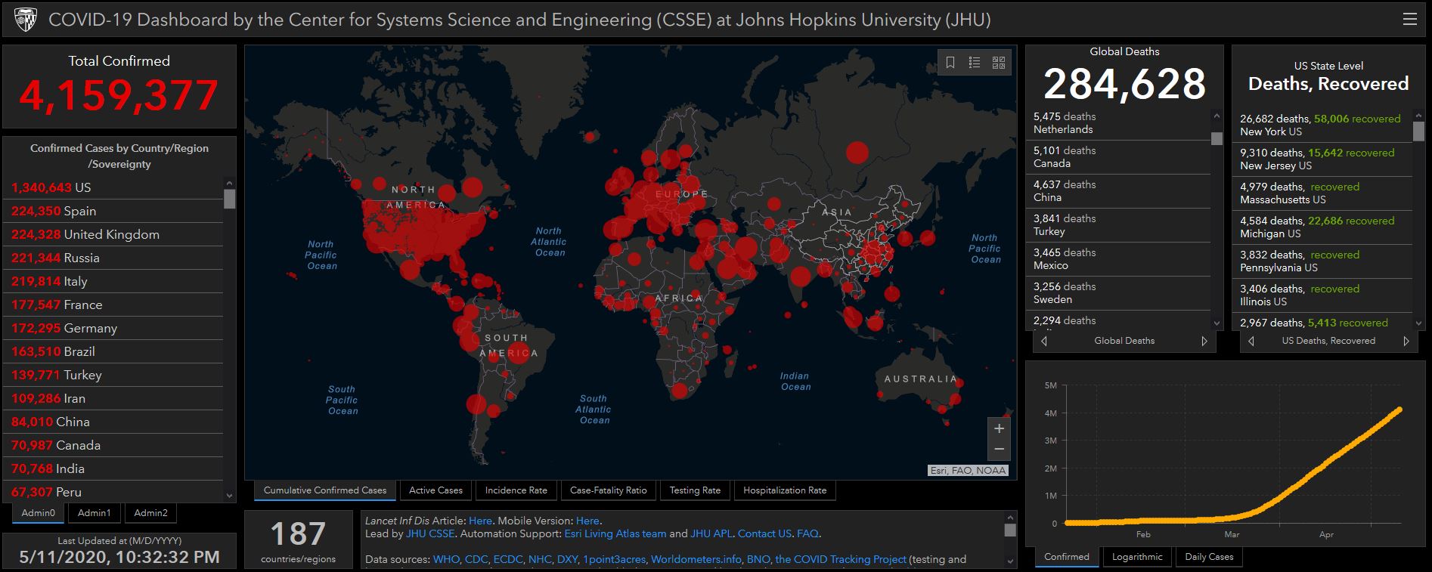The height and width of the screenshot is (572, 1432).
Task: Open the FAQ link
Action: click(807, 533)
